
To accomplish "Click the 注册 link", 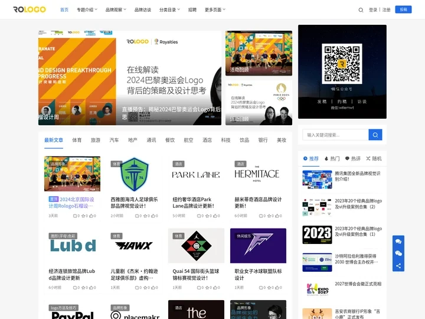I will pyautogui.click(x=386, y=10).
